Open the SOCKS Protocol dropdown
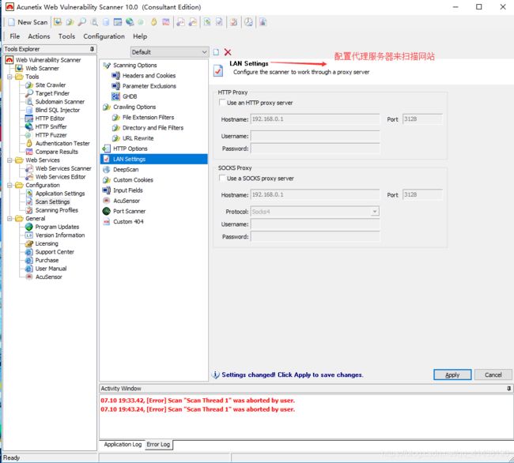This screenshot has width=514, height=463. [x=374, y=212]
